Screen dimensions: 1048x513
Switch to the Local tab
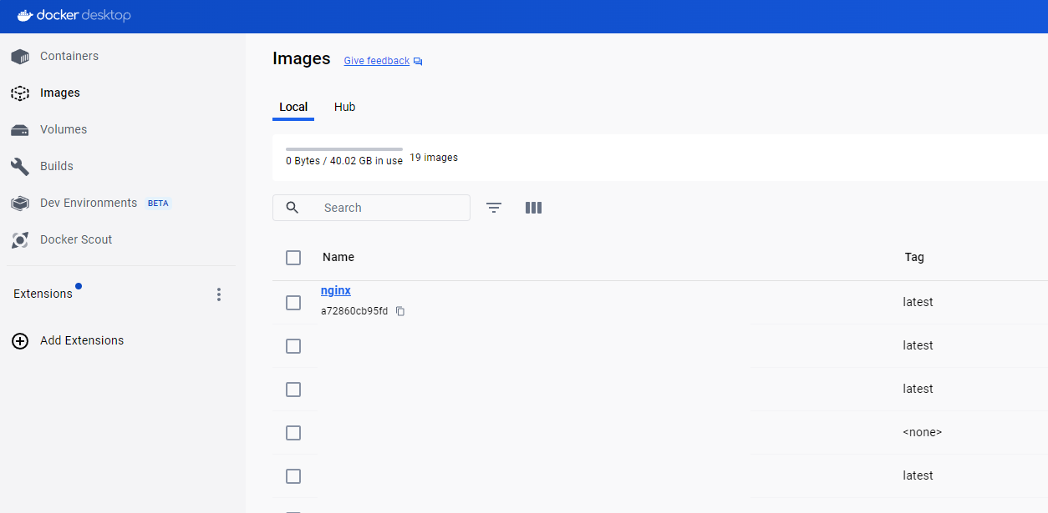pyautogui.click(x=293, y=107)
